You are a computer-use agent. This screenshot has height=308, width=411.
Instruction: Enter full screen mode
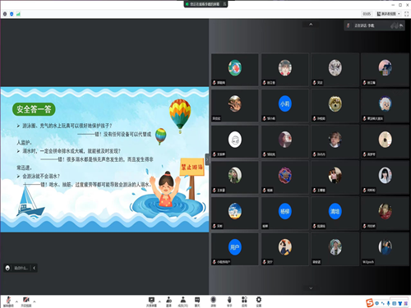[x=406, y=14]
